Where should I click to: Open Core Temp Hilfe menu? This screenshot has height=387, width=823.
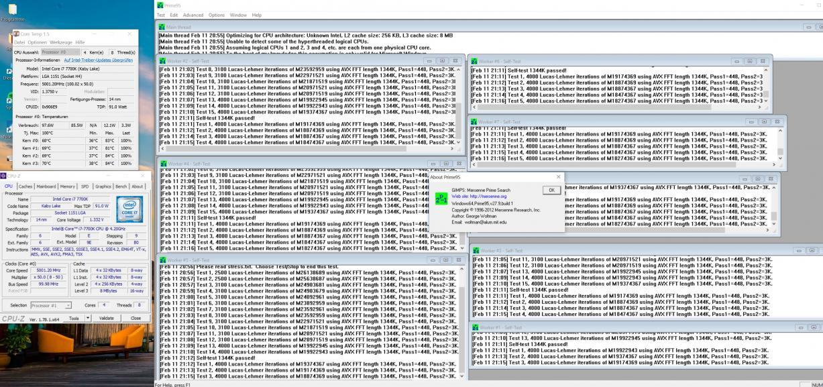point(80,42)
